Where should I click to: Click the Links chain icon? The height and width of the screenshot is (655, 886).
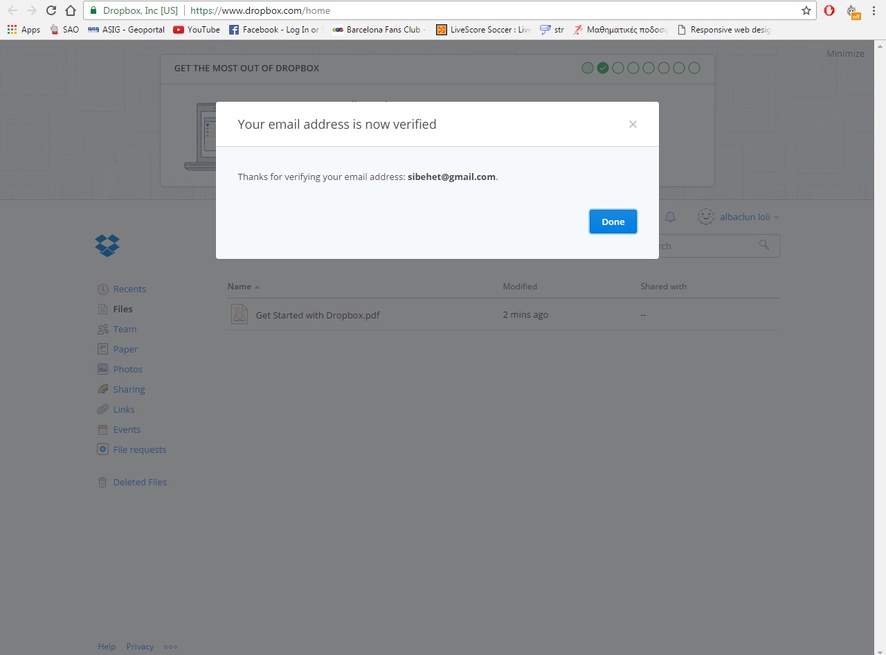pyautogui.click(x=102, y=409)
